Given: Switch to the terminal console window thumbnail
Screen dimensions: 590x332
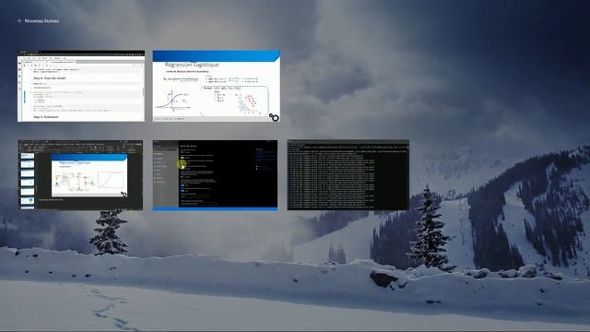Looking at the screenshot, I should 348,175.
